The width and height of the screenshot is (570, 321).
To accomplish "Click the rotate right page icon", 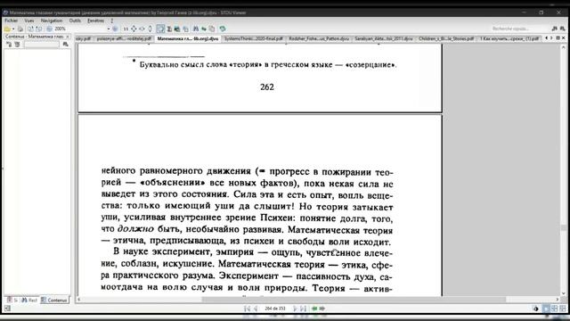I will coord(38,29).
